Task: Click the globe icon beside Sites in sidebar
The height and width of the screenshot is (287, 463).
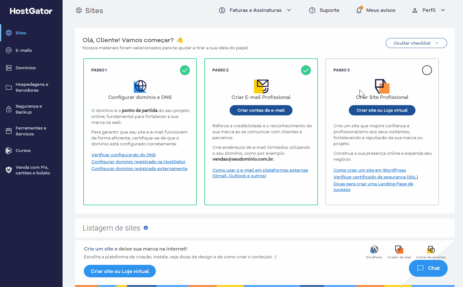Action: 9,33
